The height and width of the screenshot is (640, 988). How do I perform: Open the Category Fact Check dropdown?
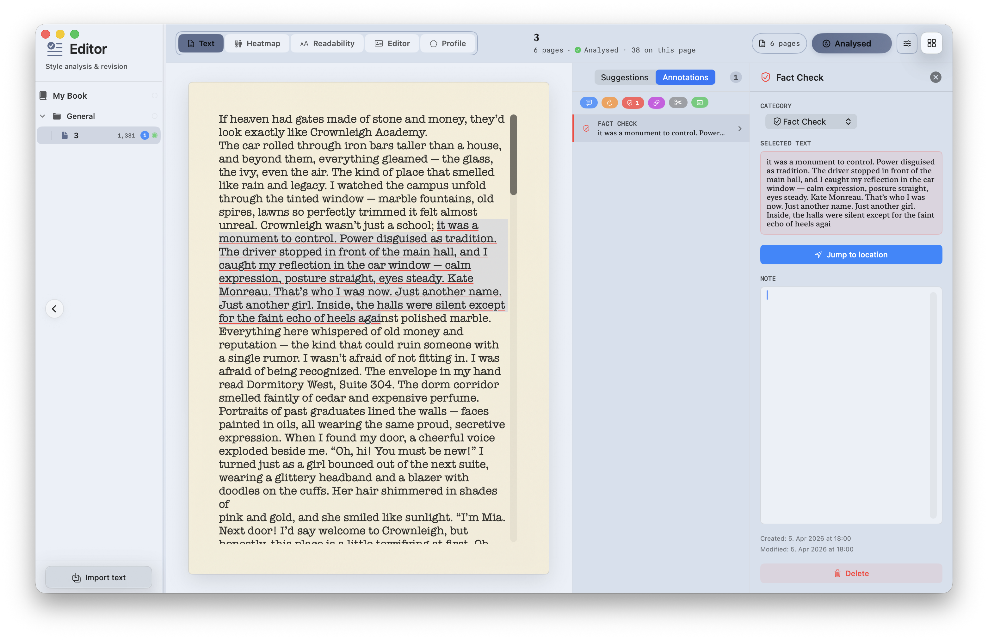coord(811,122)
